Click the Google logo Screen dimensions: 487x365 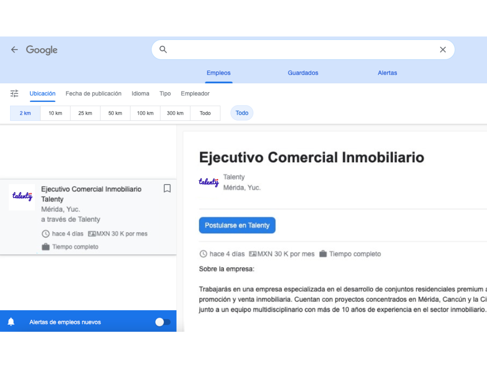pos(42,50)
